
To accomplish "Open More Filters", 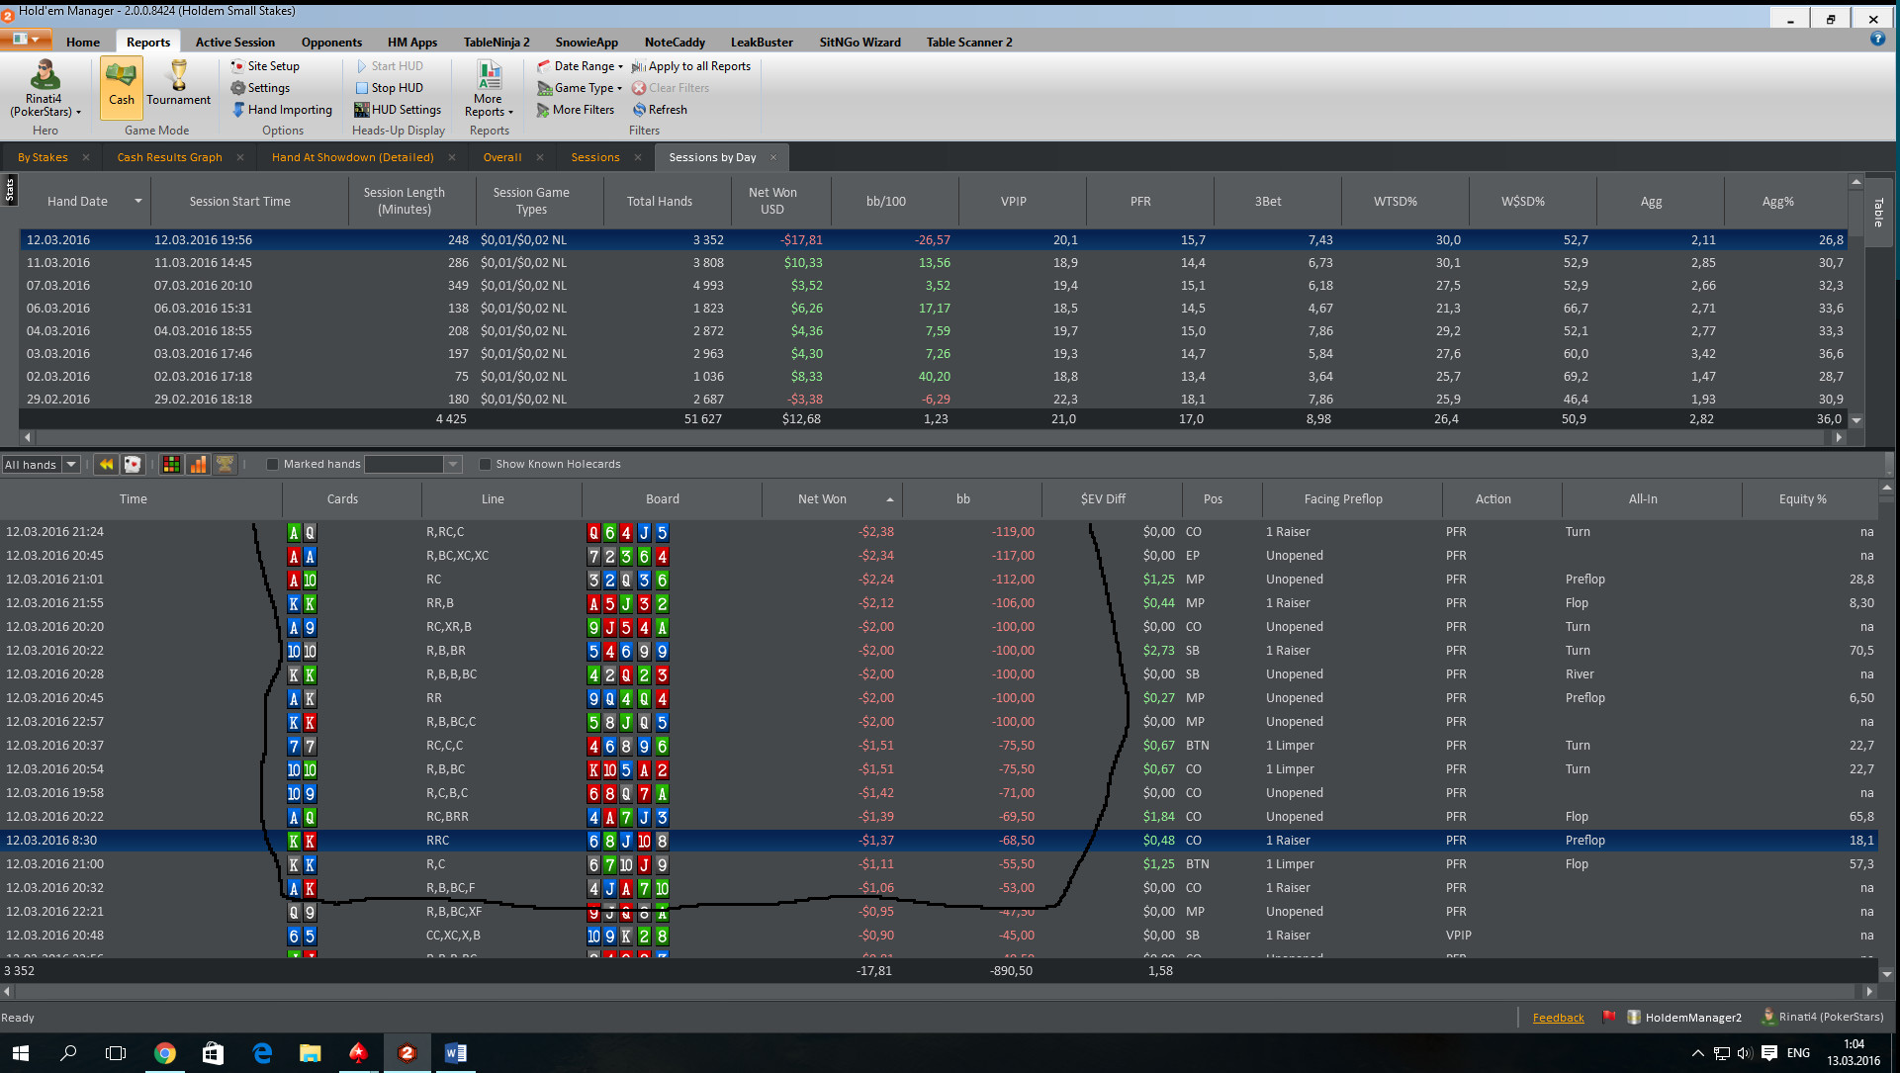I will click(576, 110).
